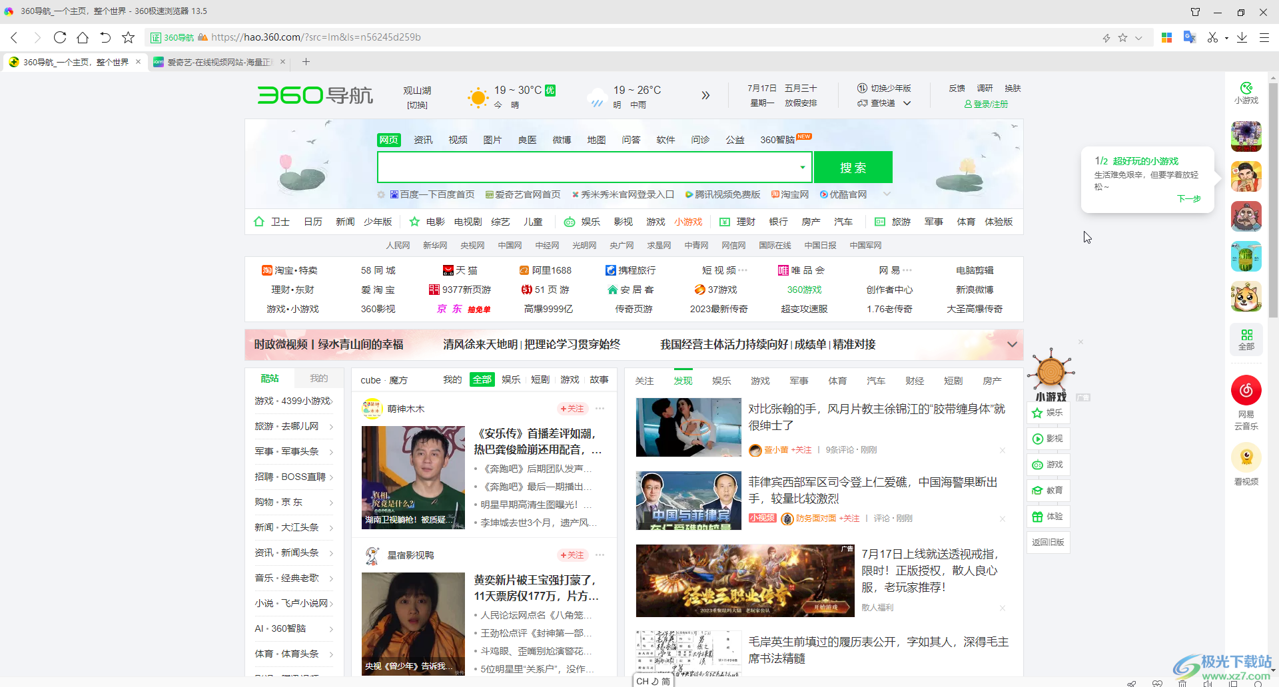This screenshot has width=1279, height=687.
Task: Select the scissors screenshot tool
Action: tap(1214, 37)
